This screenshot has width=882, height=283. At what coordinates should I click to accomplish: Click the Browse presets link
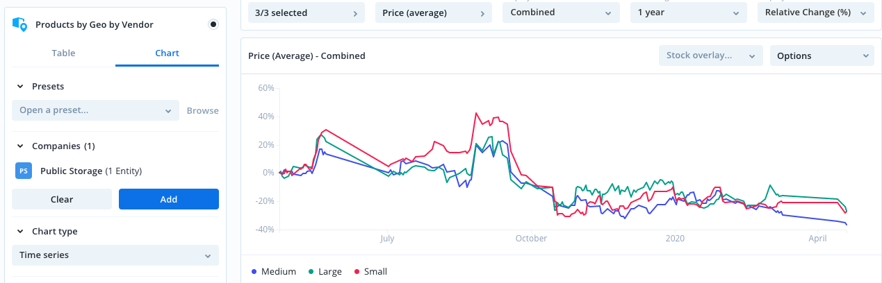click(x=202, y=110)
